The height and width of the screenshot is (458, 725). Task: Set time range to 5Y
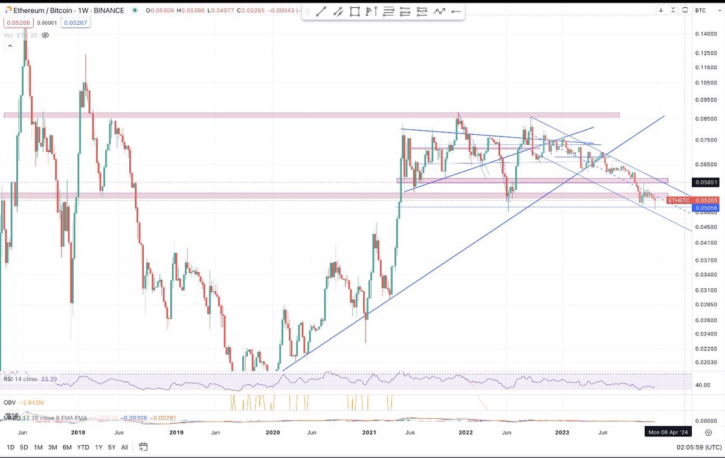coord(112,447)
